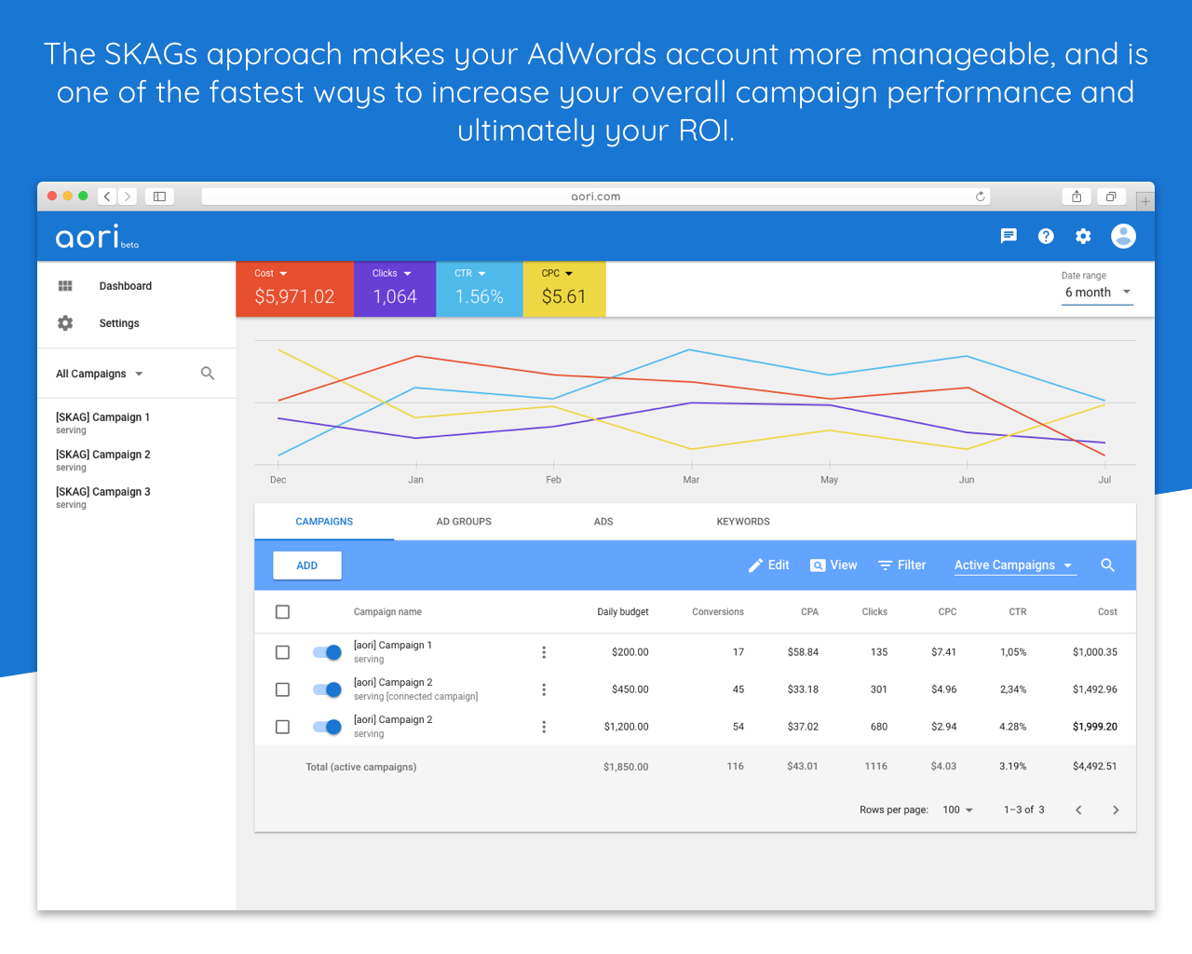Toggle the connected campaign serving switch
1192x954 pixels.
coord(327,689)
